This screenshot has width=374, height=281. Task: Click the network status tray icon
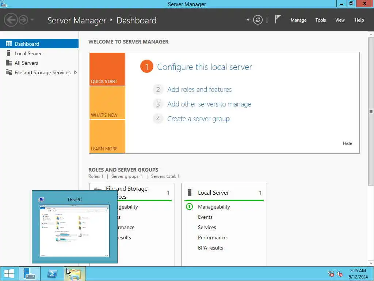pyautogui.click(x=331, y=274)
